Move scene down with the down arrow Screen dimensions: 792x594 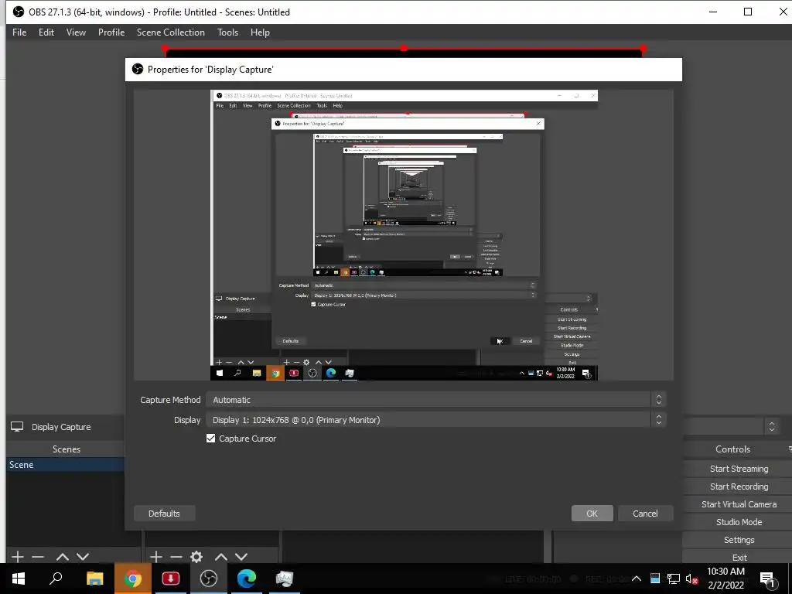pyautogui.click(x=83, y=557)
